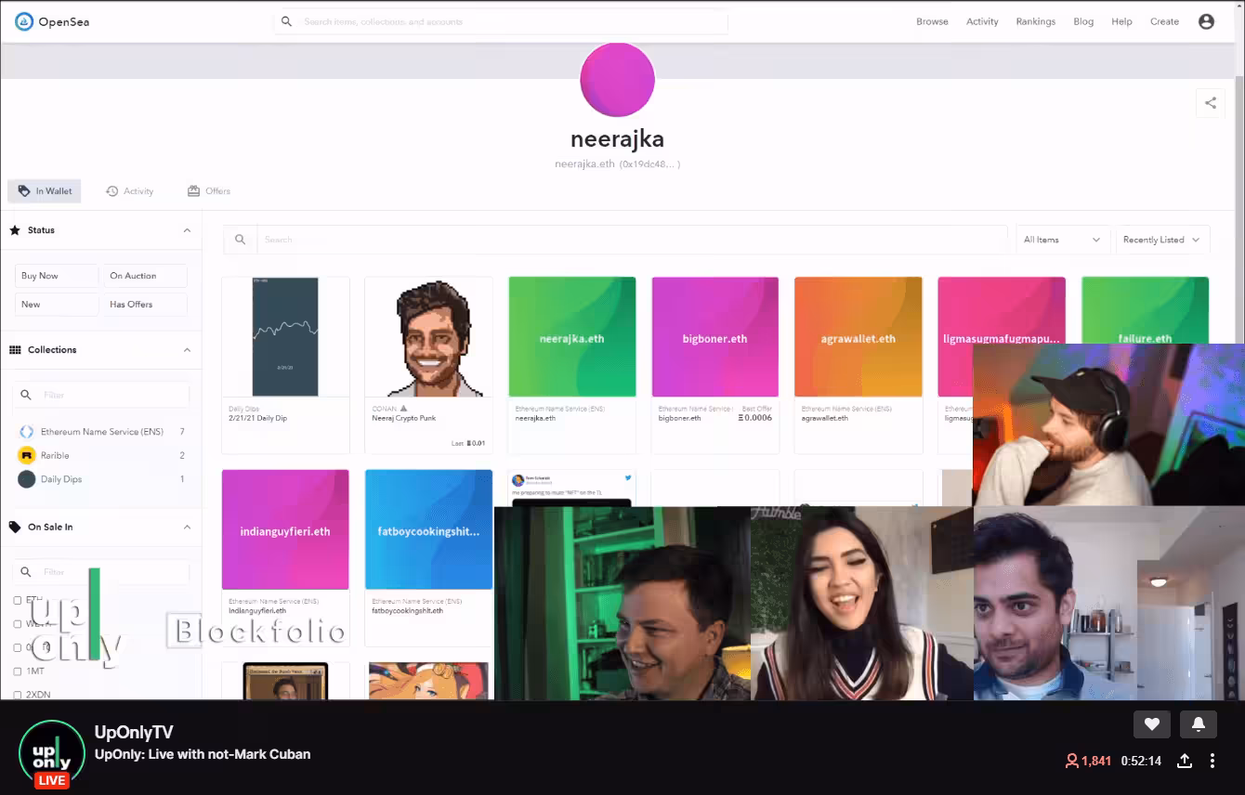The height and width of the screenshot is (795, 1245).
Task: Click the magnifier in the On Sale In filter
Action: (26, 572)
